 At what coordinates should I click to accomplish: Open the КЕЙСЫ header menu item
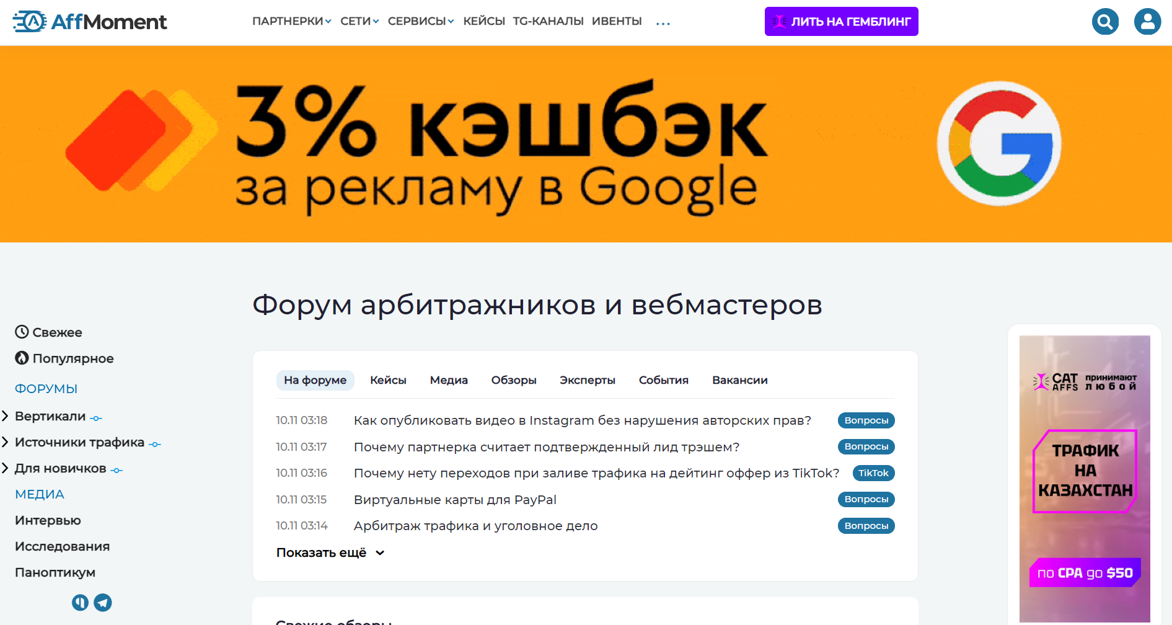click(484, 21)
